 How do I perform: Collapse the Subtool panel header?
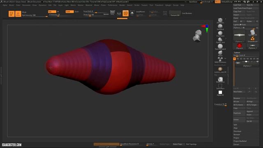click(x=237, y=53)
